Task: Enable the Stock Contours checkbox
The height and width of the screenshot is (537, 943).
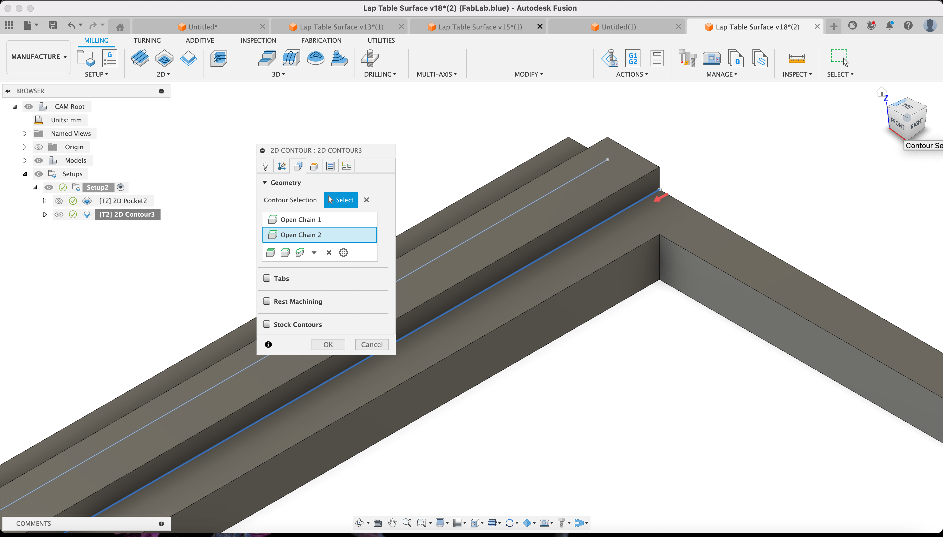Action: click(266, 324)
